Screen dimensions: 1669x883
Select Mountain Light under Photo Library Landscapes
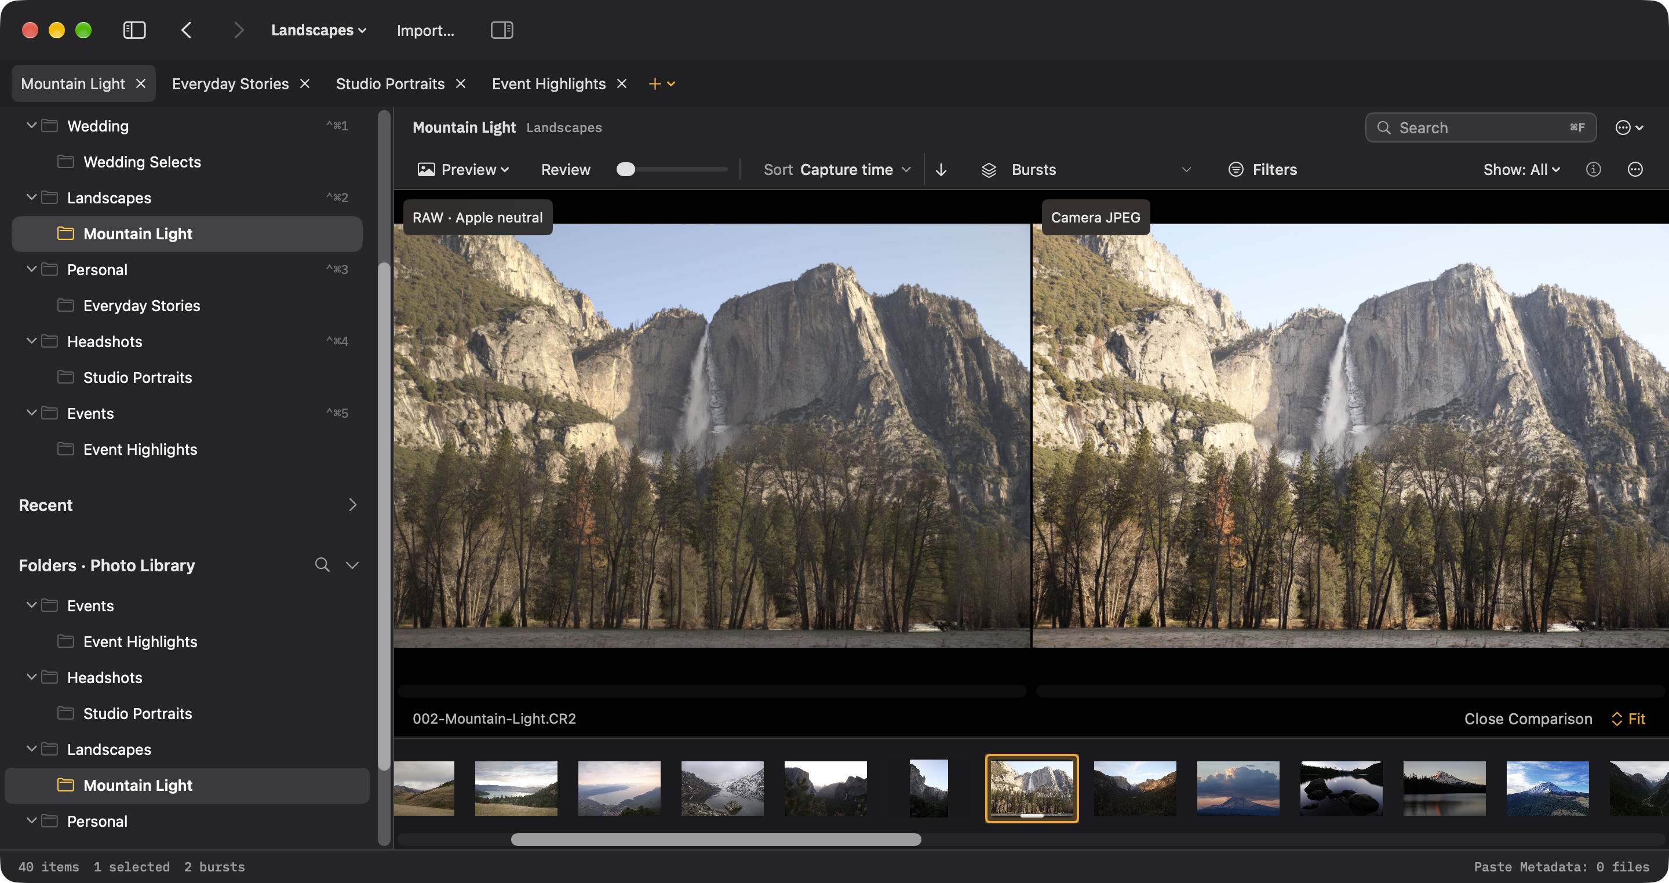(x=187, y=785)
